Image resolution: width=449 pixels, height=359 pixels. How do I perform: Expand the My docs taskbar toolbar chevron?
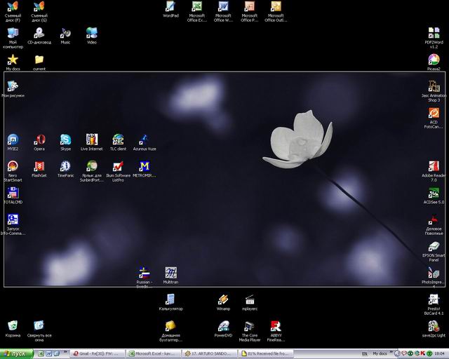(391, 352)
